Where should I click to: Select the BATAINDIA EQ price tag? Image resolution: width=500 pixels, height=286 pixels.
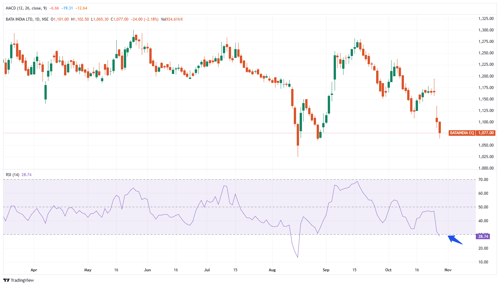tap(462, 133)
